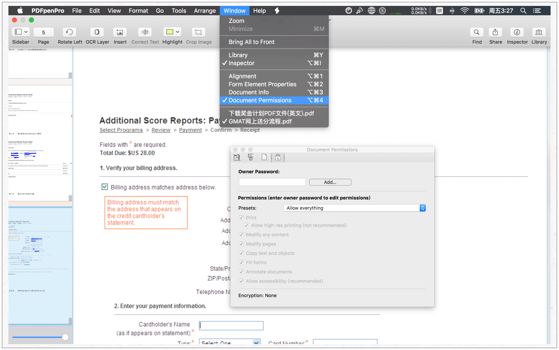Open the card Type 'Select One' dropdown
Viewport: 559px width, 350px height.
(230, 343)
